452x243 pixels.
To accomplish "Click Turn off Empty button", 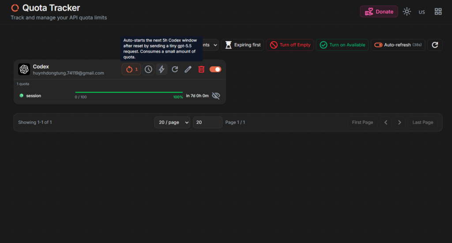I will 290,45.
